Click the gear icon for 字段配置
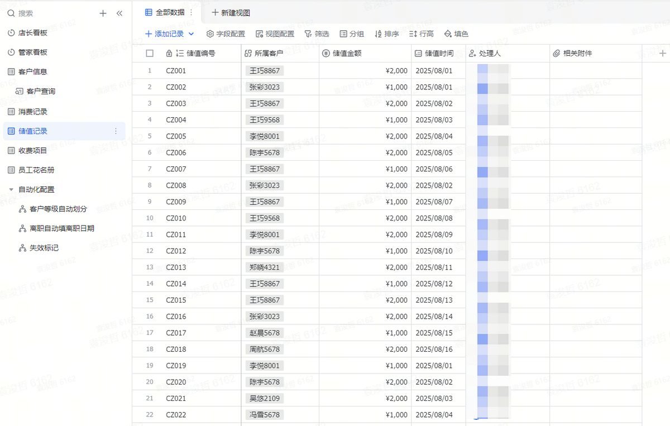The image size is (670, 426). pyautogui.click(x=210, y=34)
